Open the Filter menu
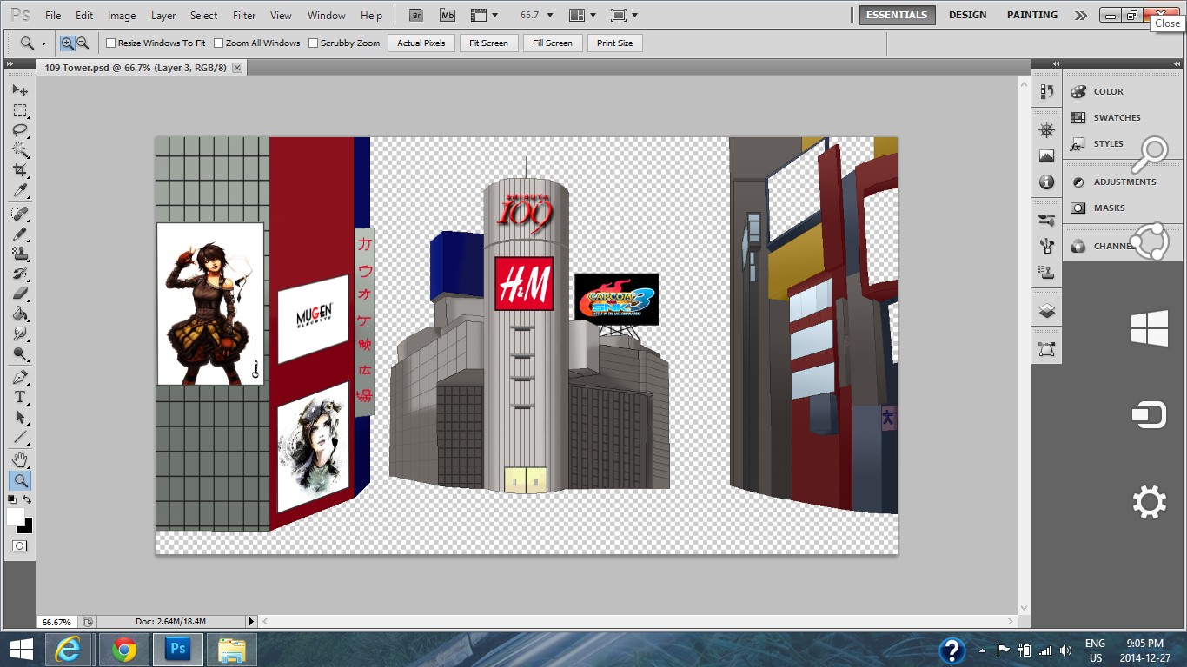1187x667 pixels. (244, 16)
